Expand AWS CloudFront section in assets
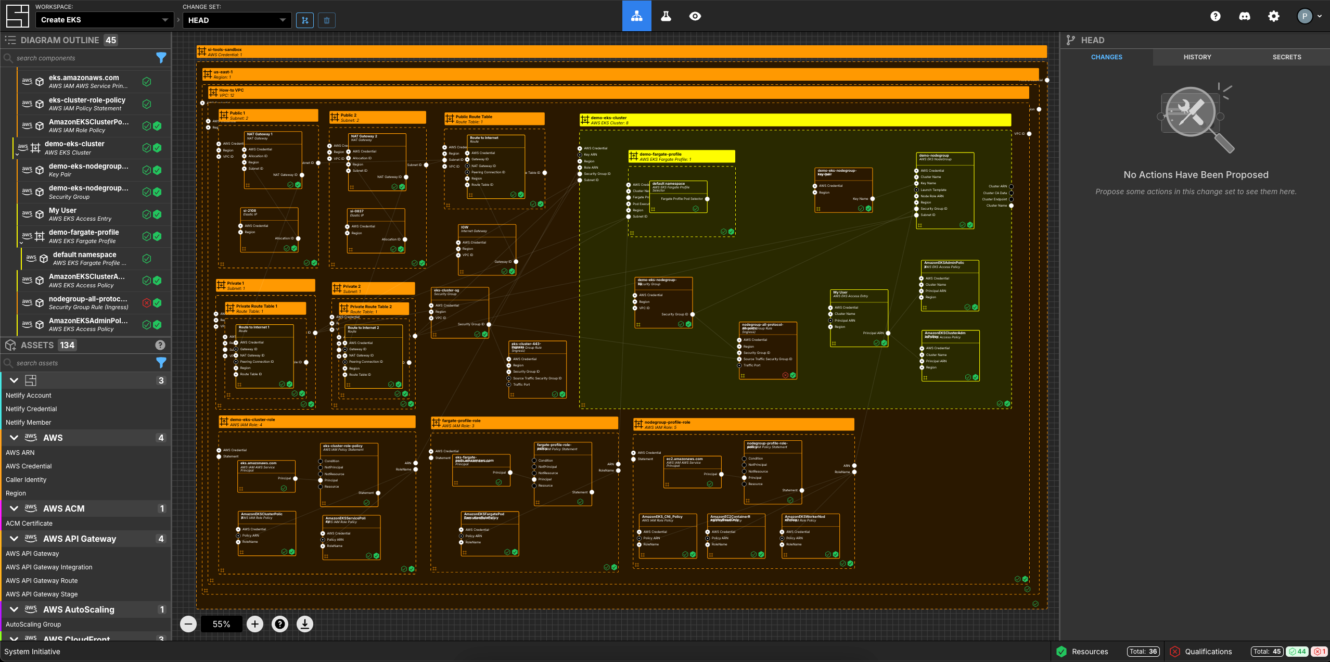 (x=12, y=639)
